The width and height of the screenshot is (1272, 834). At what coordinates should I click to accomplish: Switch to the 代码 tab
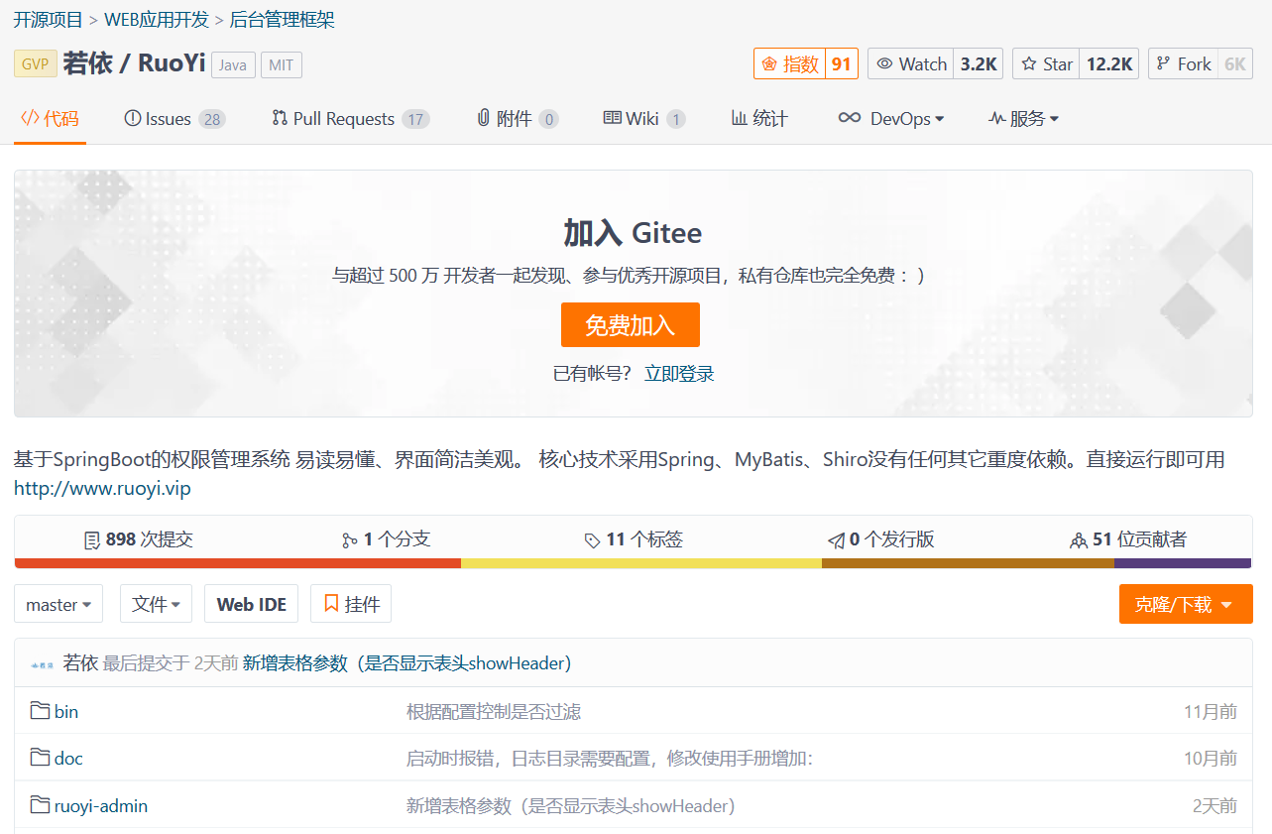50,119
